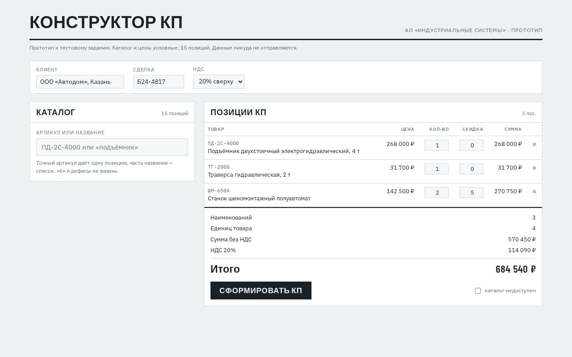Click the Сделка field «Б24-4817»
Screen dimensions: 572x357
(x=159, y=82)
